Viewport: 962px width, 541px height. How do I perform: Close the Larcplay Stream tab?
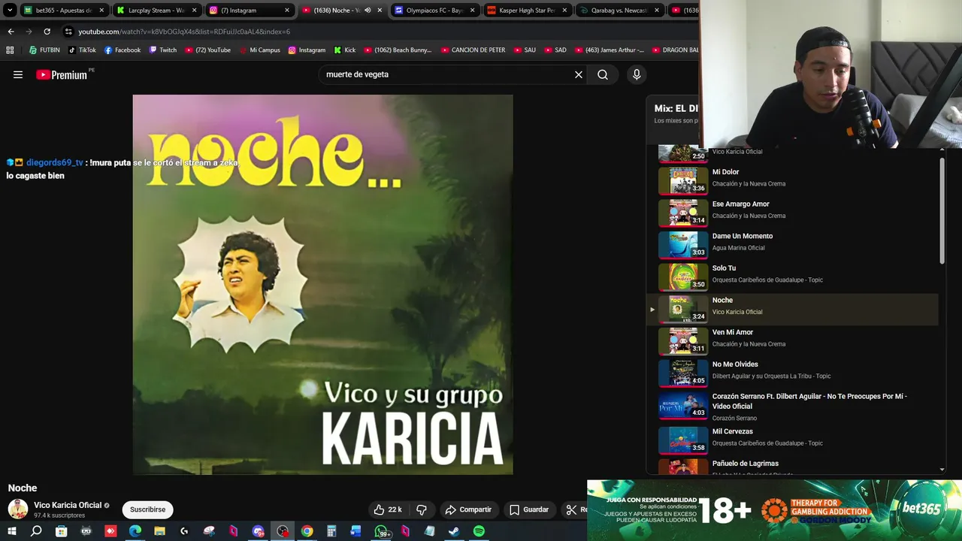pyautogui.click(x=195, y=11)
